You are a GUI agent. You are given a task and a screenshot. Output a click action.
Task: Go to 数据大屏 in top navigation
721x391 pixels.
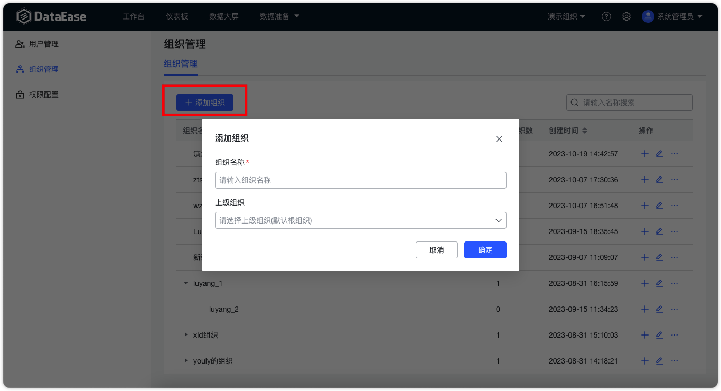point(224,16)
